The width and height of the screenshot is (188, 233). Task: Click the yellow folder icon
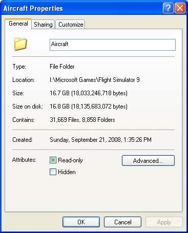pos(20,44)
